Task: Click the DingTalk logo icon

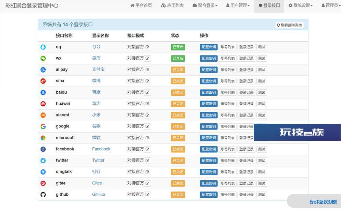Action: tap(43, 172)
